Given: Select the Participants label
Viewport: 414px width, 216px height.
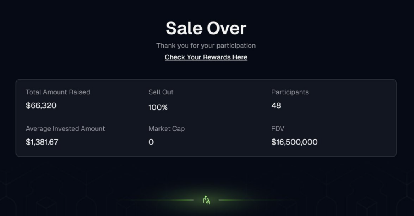Looking at the screenshot, I should click(x=290, y=92).
